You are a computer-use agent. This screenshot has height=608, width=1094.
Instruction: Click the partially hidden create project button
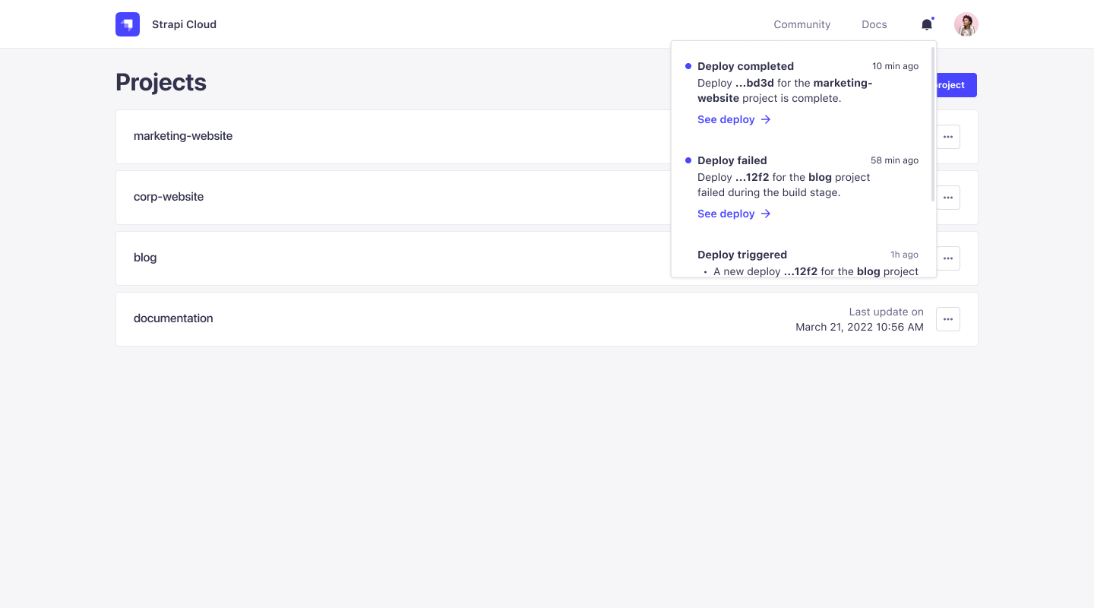coord(956,85)
